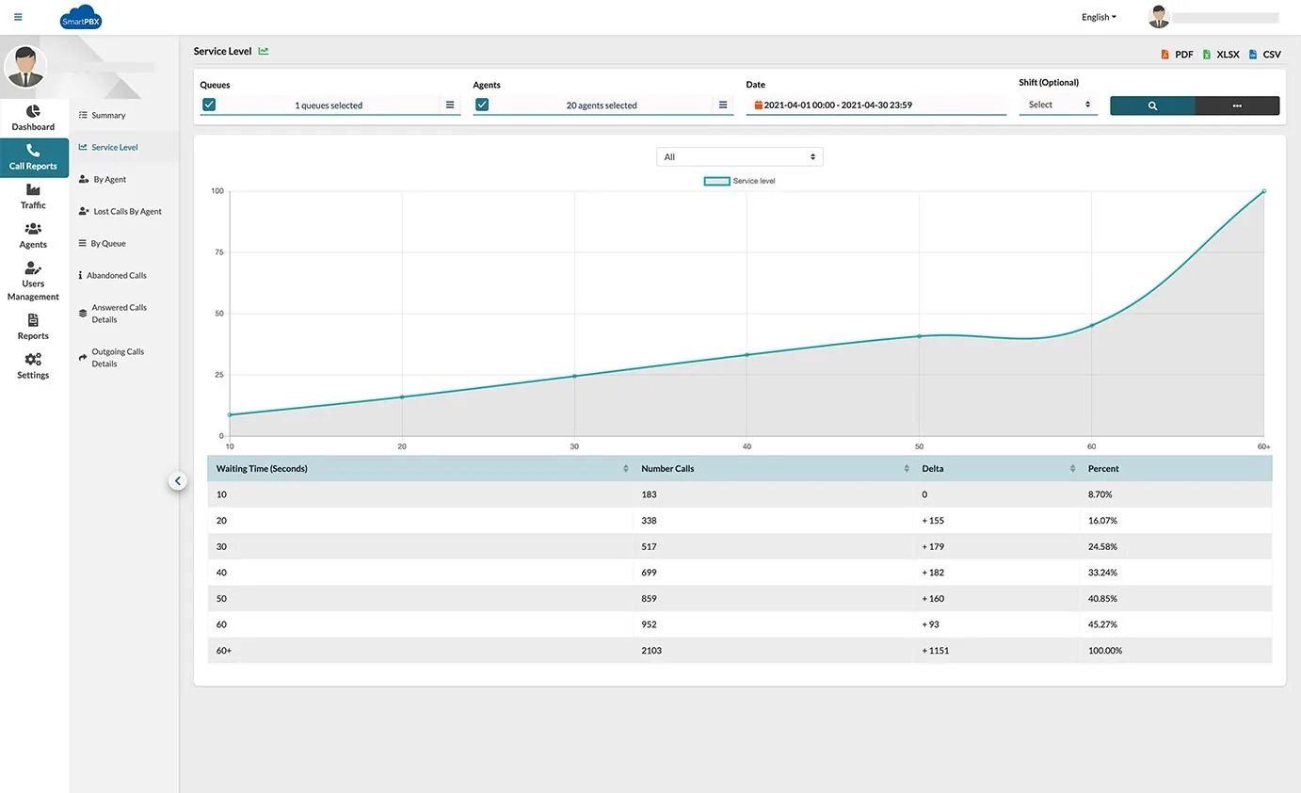
Task: Export report as PDF
Action: pyautogui.click(x=1177, y=55)
